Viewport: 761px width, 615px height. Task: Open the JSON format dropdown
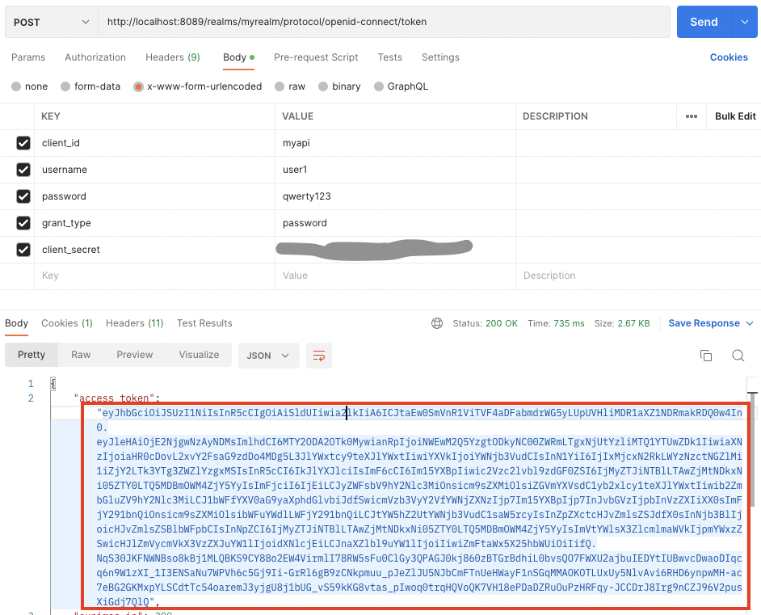[x=268, y=356]
